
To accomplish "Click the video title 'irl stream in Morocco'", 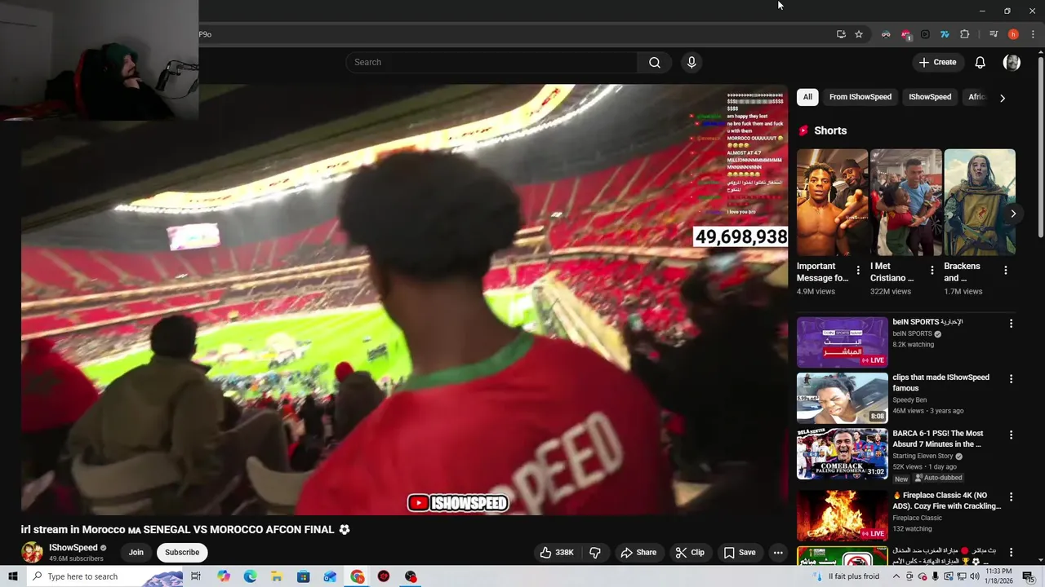I will [x=185, y=530].
